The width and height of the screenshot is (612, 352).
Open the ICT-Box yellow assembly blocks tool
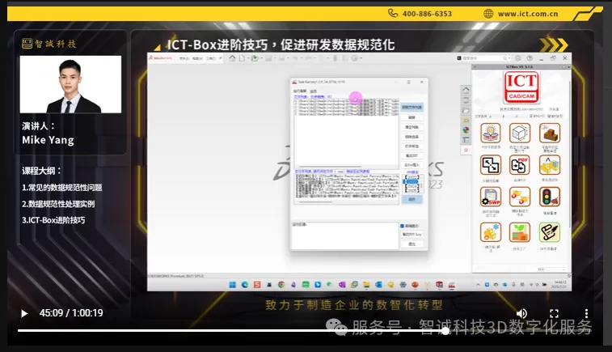tap(550, 165)
